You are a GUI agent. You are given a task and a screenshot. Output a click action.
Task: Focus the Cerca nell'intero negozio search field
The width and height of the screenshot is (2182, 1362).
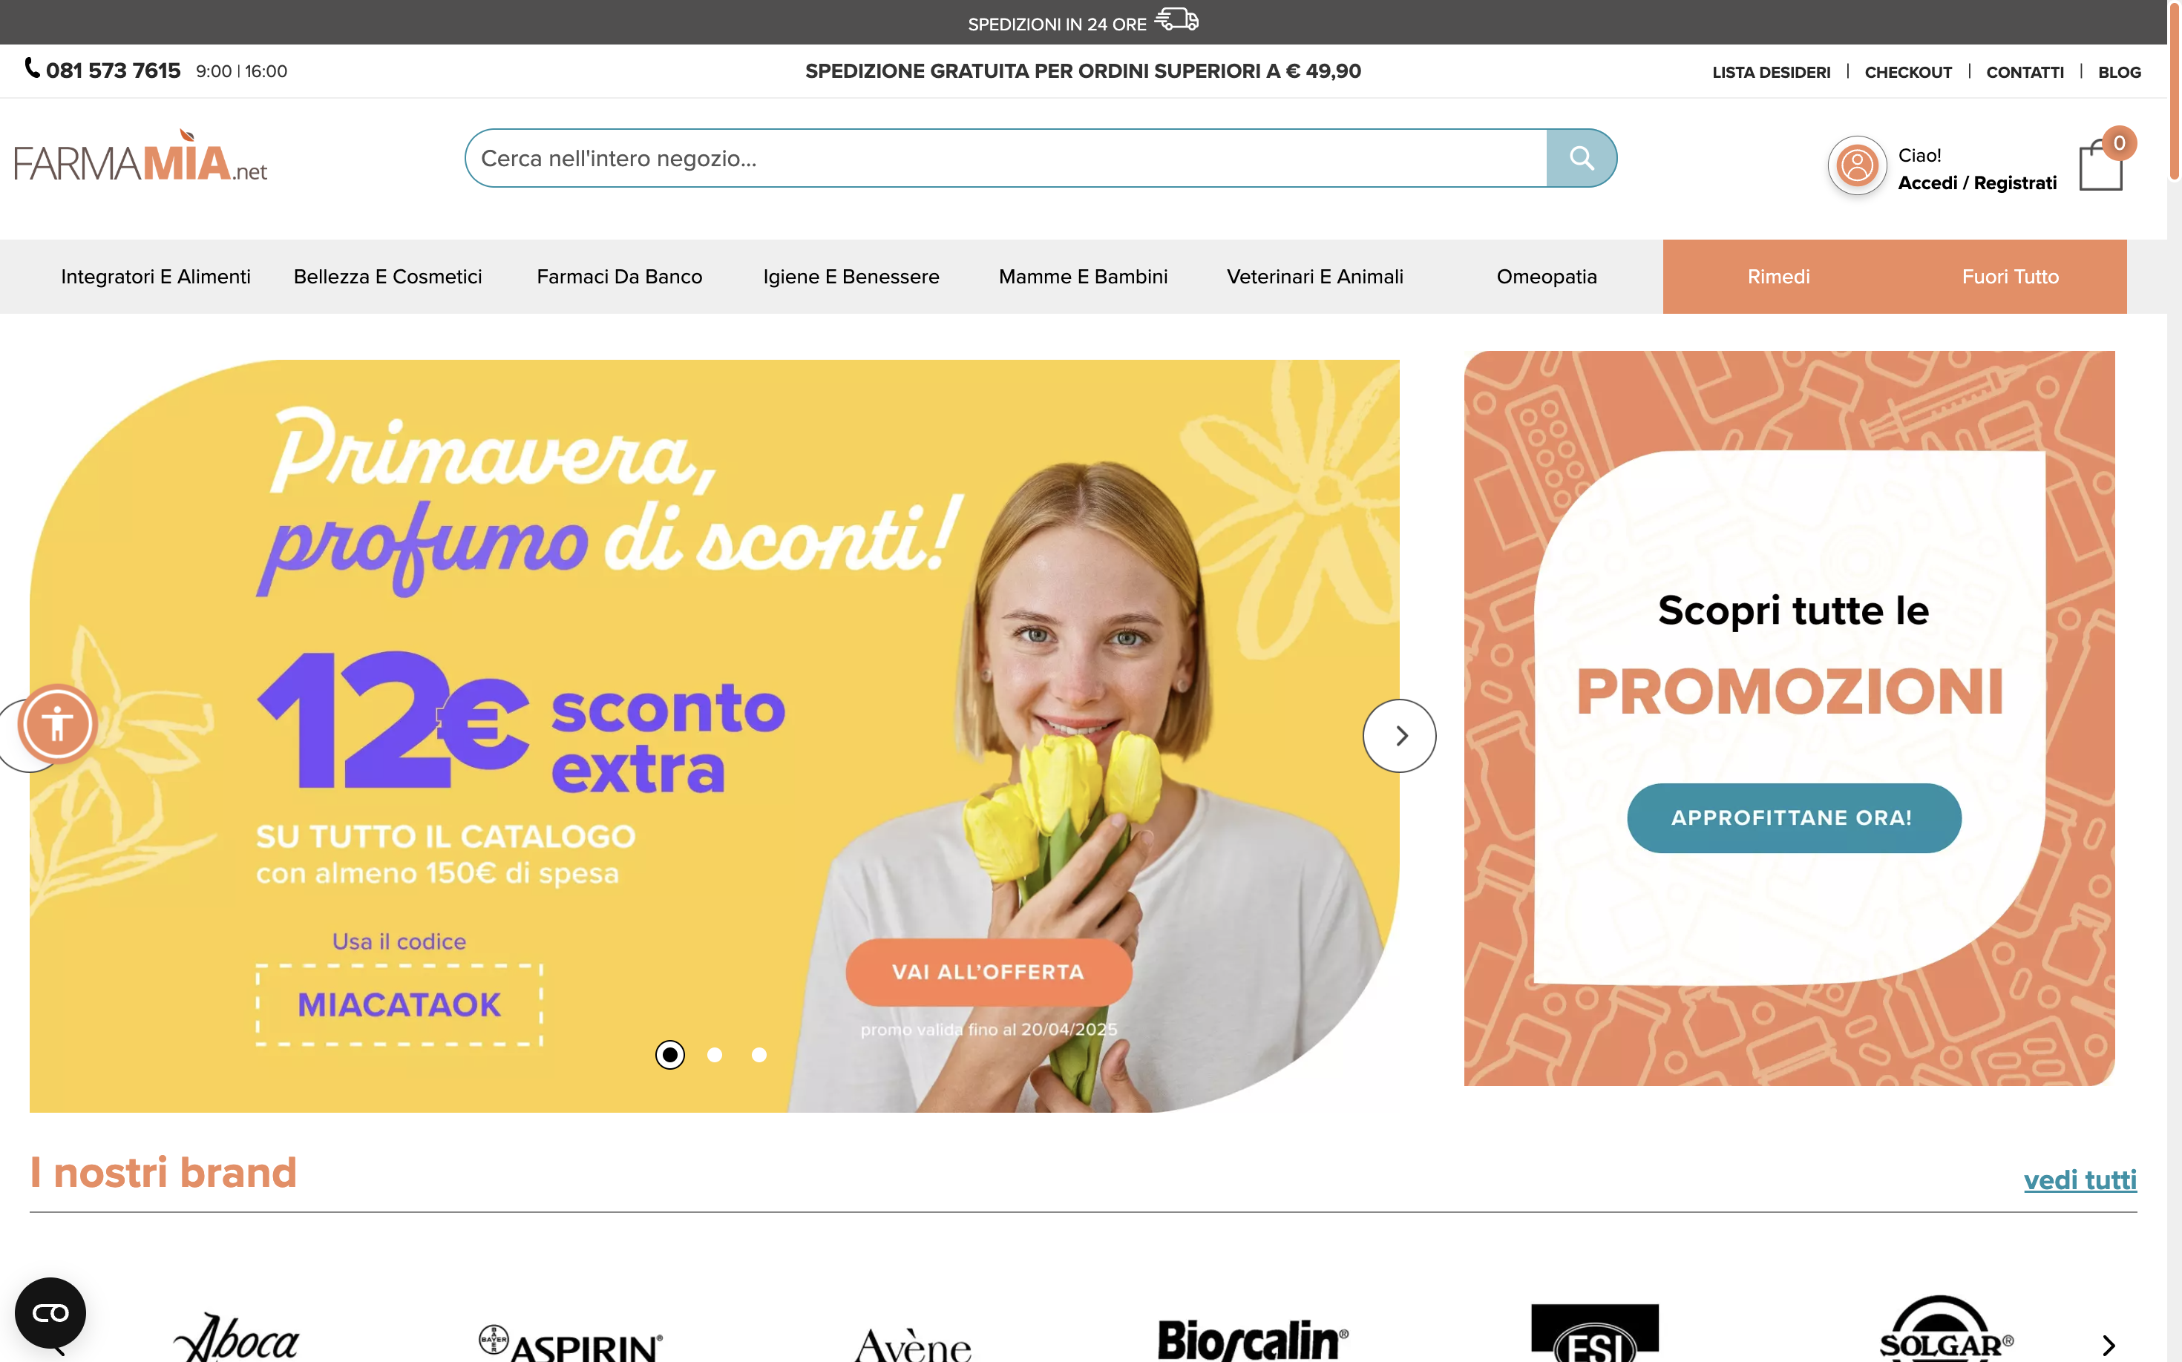point(1006,159)
